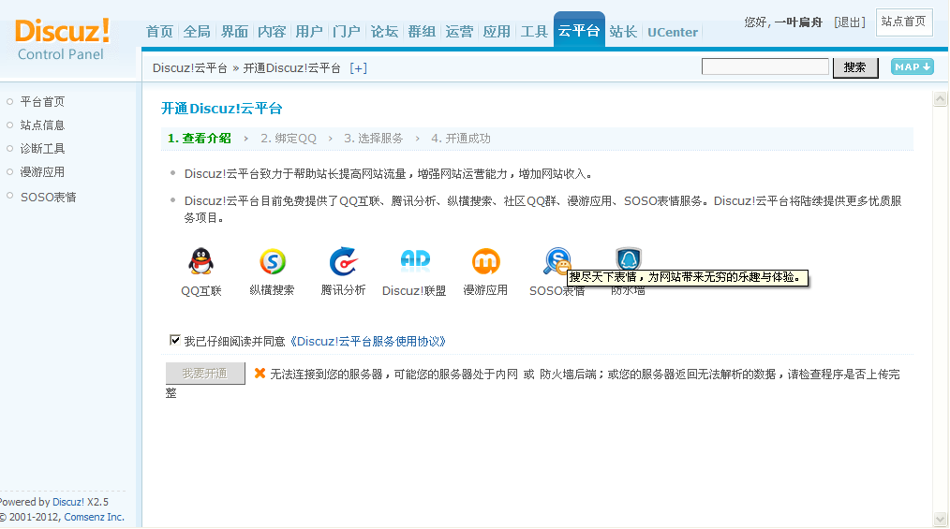Click the 防水墙 shield icon
Viewport: 950px width, 529px height.
(629, 258)
